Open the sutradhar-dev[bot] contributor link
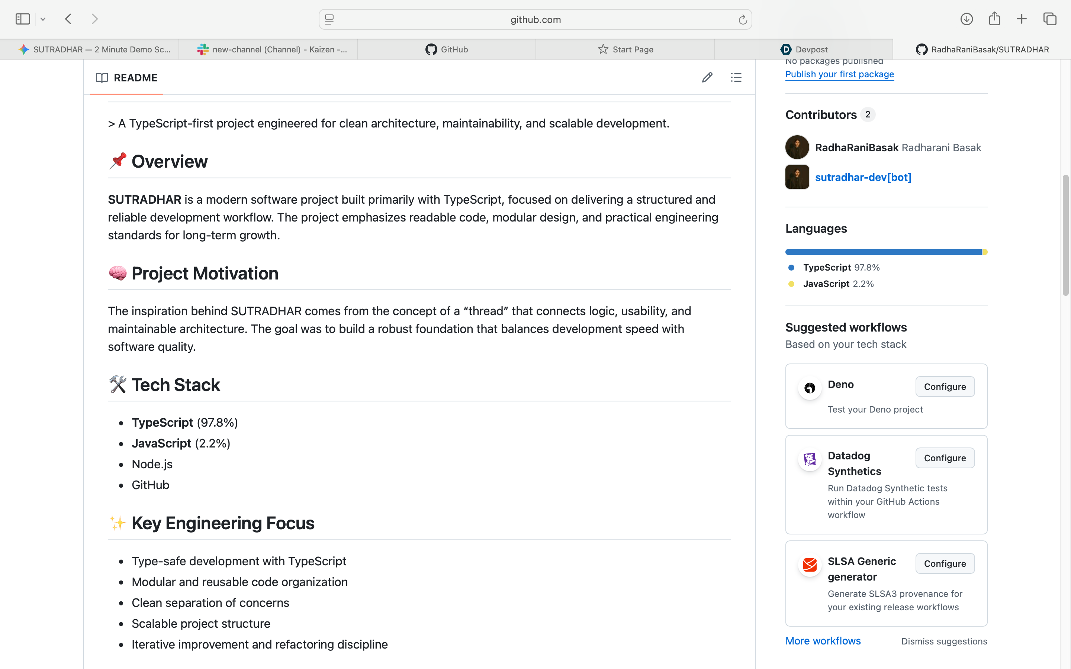Viewport: 1071px width, 669px height. pyautogui.click(x=863, y=177)
